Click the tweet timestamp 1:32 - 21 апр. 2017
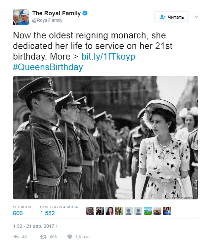The width and height of the screenshot is (211, 246). click(35, 226)
